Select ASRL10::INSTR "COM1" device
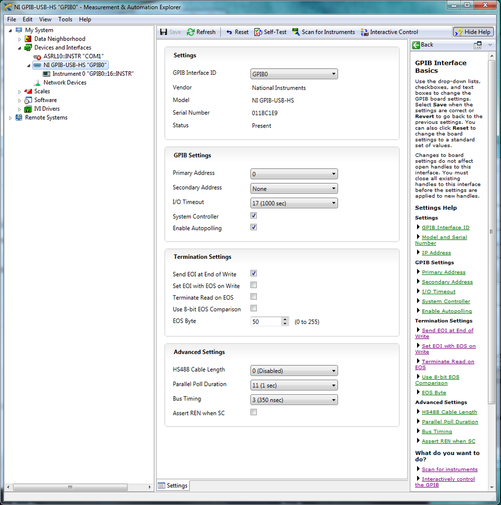Viewport: 501px width, 505px height. [x=73, y=56]
